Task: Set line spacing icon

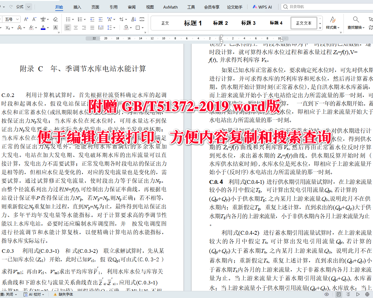Action: pyautogui.click(x=109, y=27)
